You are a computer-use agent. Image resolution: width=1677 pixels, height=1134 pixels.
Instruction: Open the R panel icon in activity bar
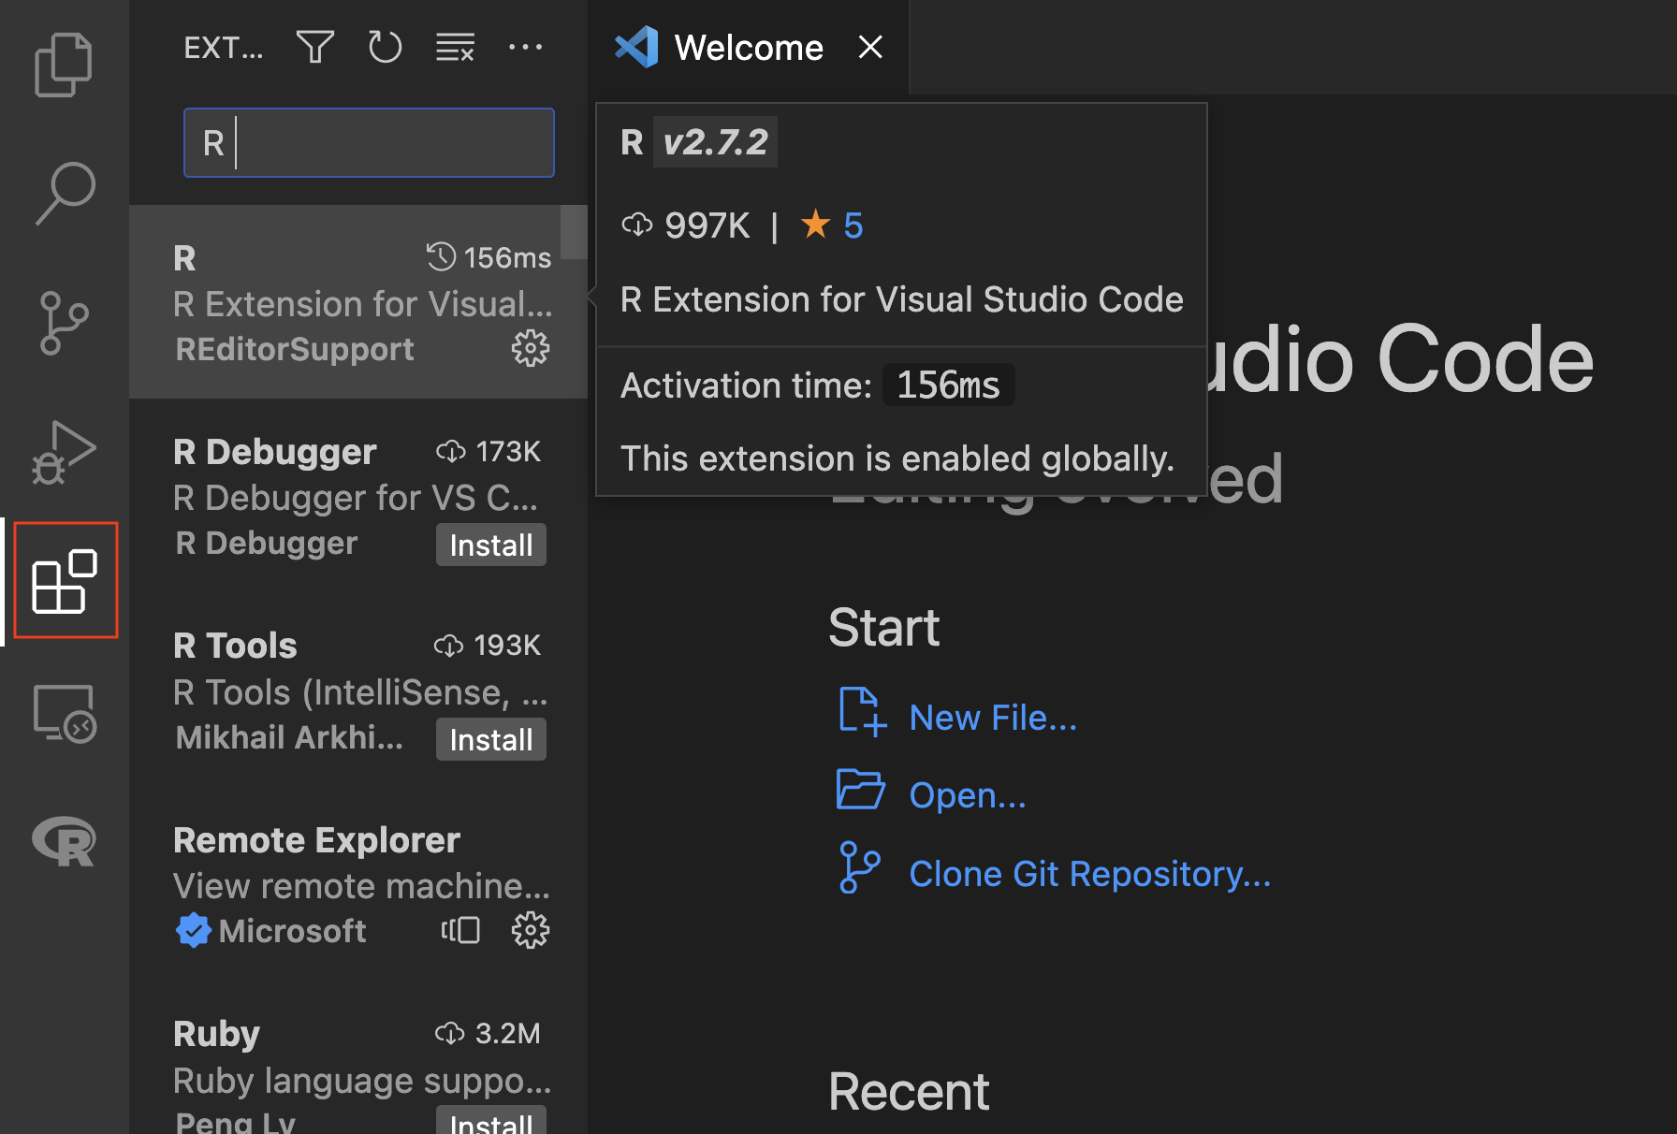64,841
